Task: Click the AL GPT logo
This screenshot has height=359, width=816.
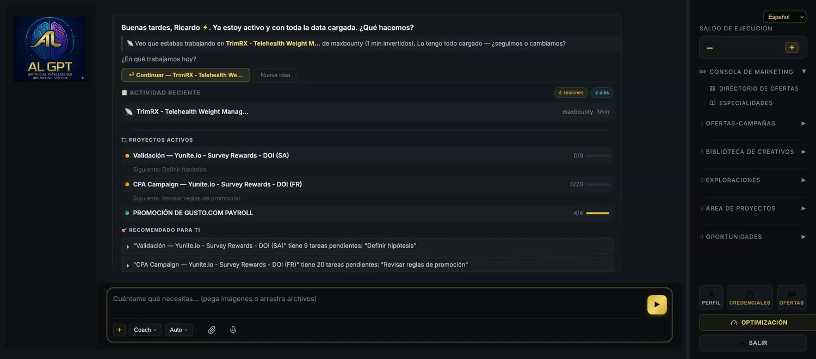Action: point(50,49)
